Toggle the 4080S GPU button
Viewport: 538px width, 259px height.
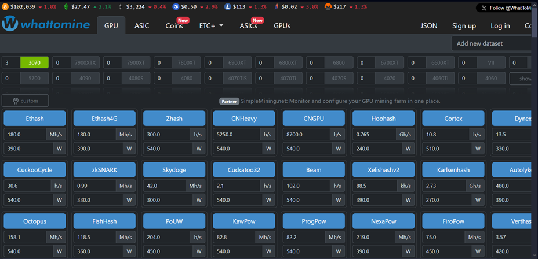(136, 79)
